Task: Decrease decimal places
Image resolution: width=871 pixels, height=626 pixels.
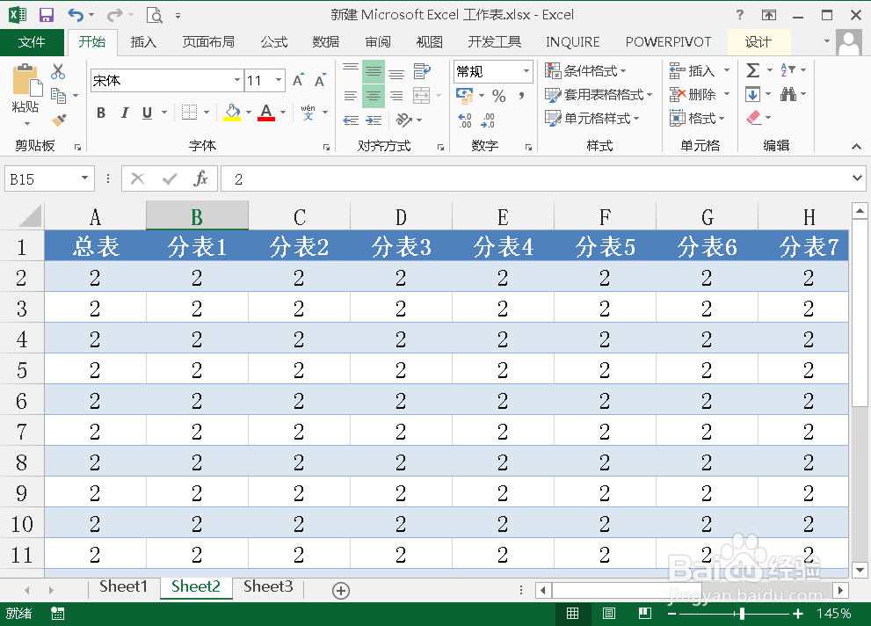Action: (x=489, y=120)
